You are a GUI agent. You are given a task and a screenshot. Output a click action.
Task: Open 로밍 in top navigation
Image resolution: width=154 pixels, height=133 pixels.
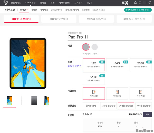[52, 3]
